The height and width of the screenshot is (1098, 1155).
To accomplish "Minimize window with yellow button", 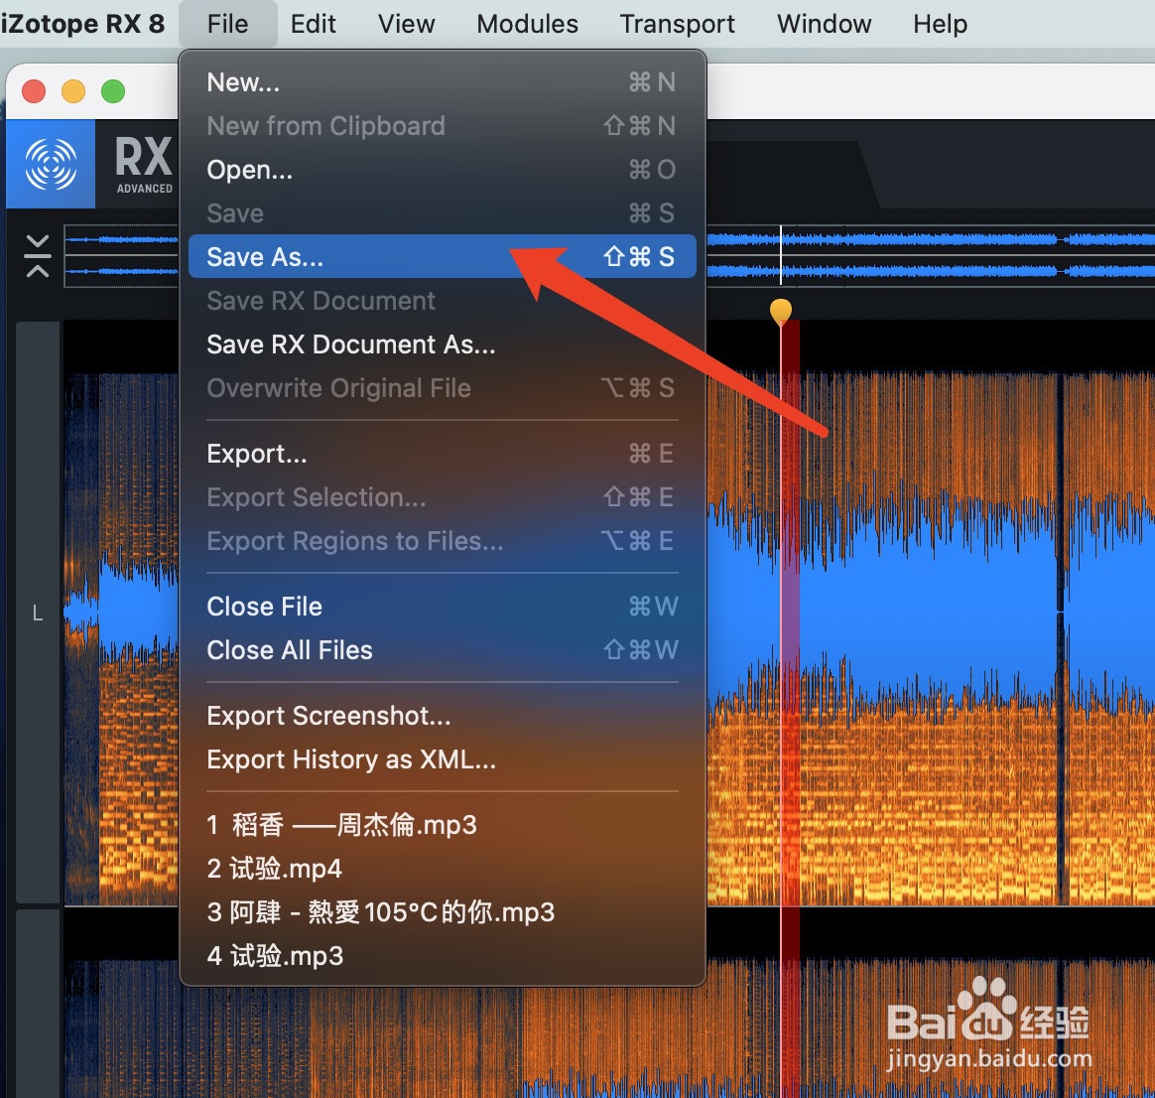I will coord(72,91).
